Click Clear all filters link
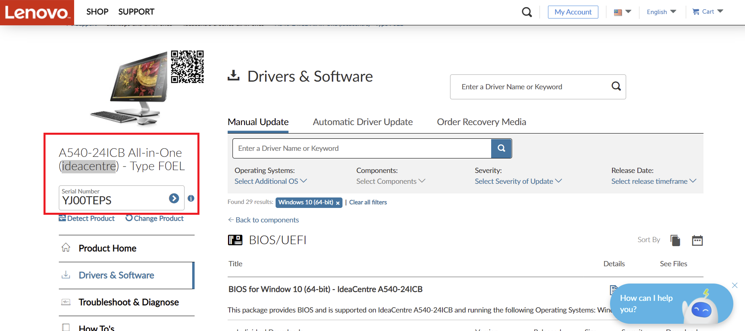The image size is (745, 331). 368,202
